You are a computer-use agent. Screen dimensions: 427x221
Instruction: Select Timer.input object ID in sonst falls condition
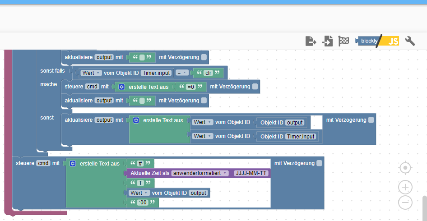(x=157, y=73)
